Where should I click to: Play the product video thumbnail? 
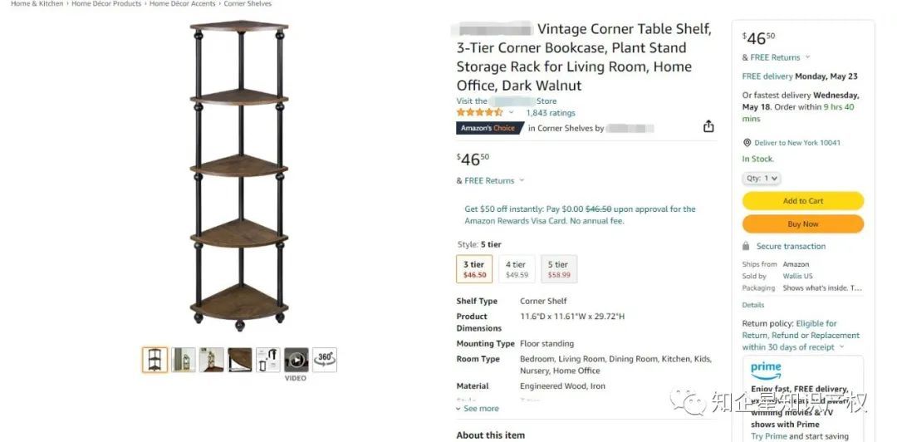click(296, 360)
